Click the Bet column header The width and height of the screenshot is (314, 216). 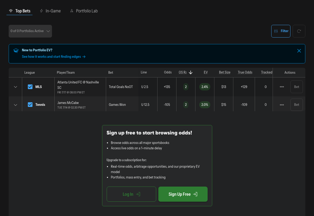click(111, 73)
